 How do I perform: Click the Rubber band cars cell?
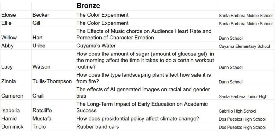[x=97, y=127]
